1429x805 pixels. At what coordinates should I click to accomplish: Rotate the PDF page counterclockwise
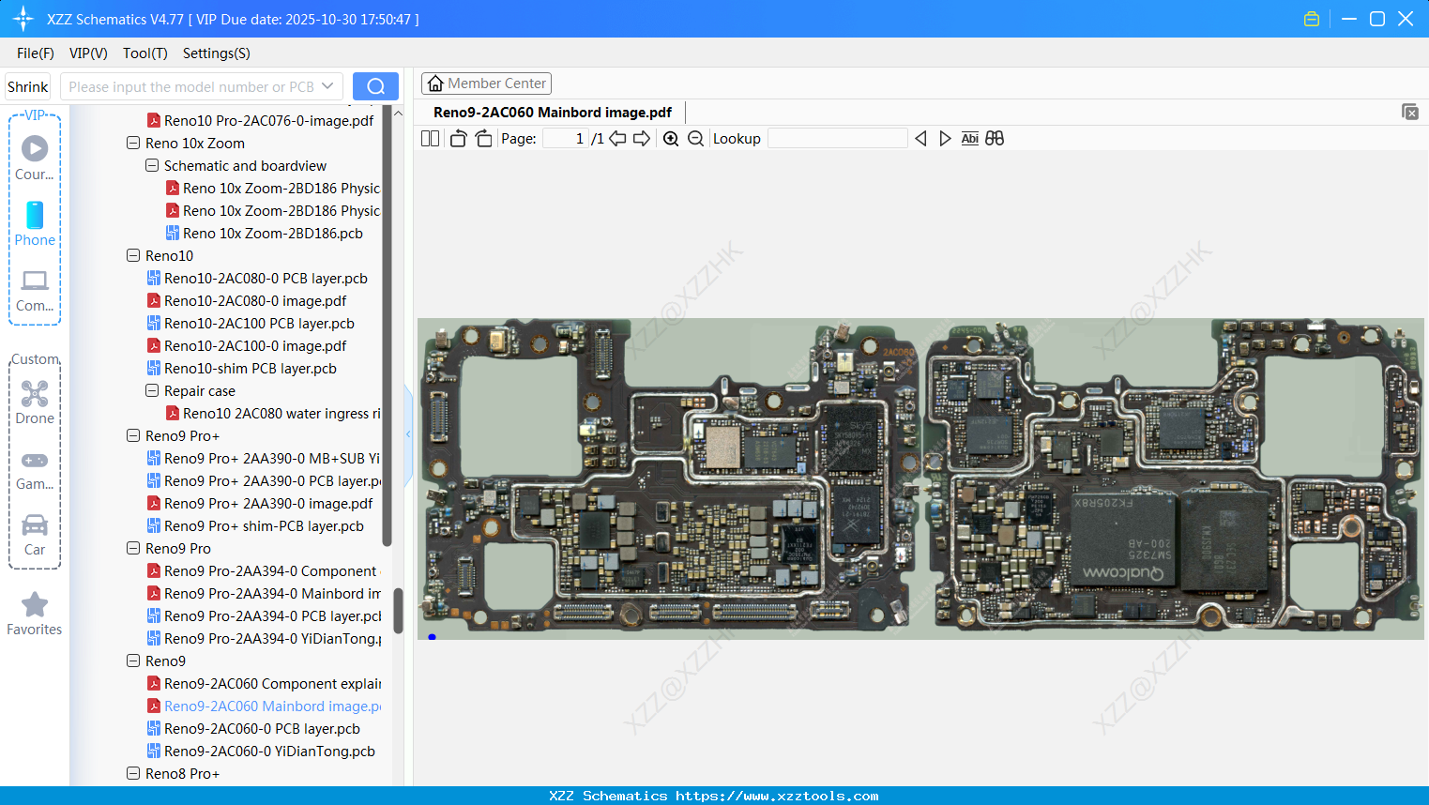(x=457, y=138)
